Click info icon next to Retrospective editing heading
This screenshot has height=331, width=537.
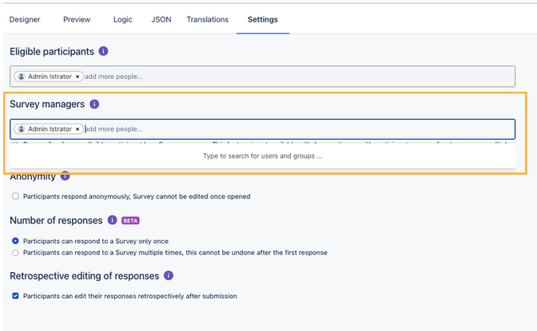168,276
